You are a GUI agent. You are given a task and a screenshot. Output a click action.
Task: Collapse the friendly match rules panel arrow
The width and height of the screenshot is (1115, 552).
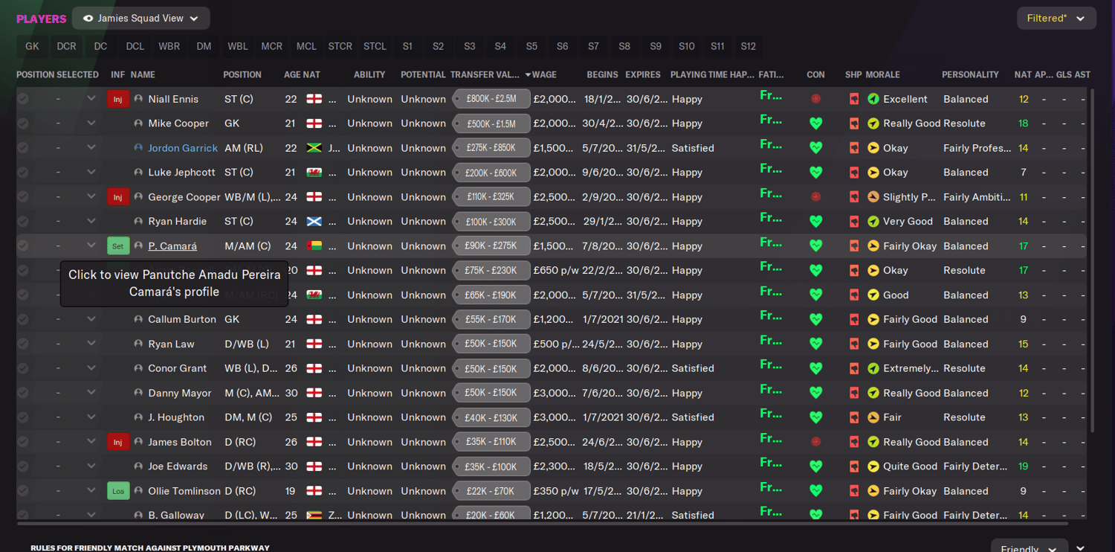1082,548
